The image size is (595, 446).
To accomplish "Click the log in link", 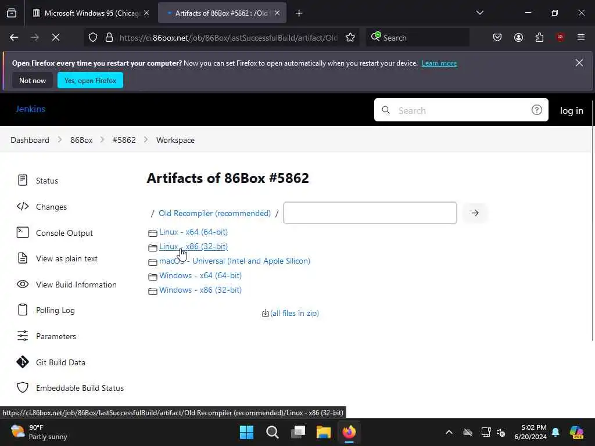I will pyautogui.click(x=572, y=110).
